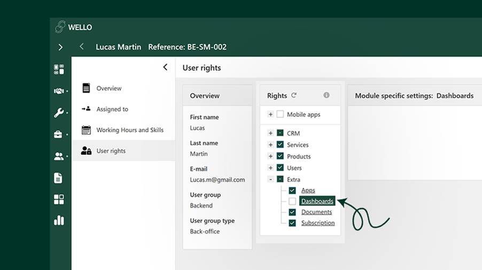The height and width of the screenshot is (270, 482).
Task: Open the Dashboards rights link
Action: click(317, 201)
